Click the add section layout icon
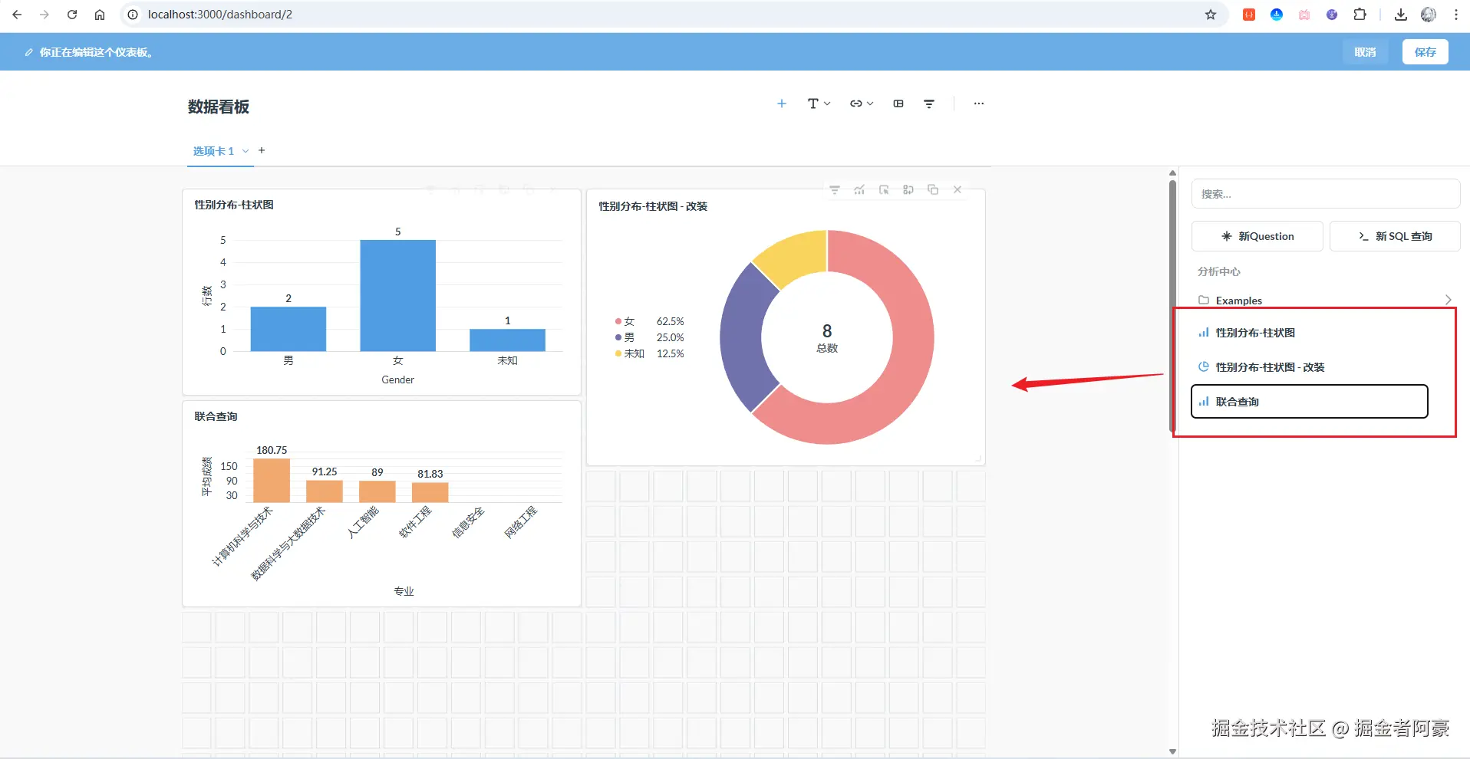This screenshot has width=1470, height=759. (x=898, y=103)
